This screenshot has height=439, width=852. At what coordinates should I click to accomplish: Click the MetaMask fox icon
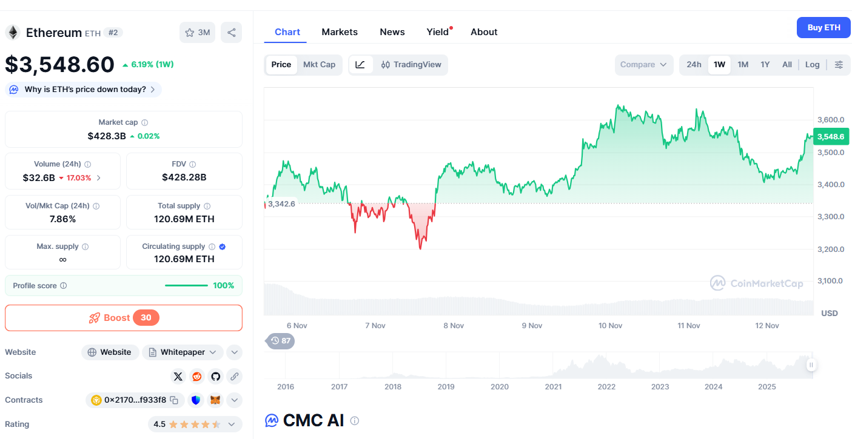click(x=215, y=400)
